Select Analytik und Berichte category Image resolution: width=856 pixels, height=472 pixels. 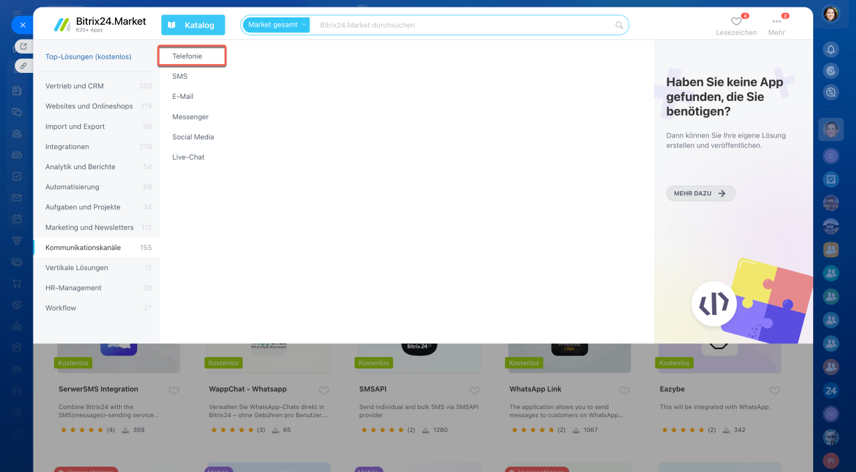[x=97, y=166]
